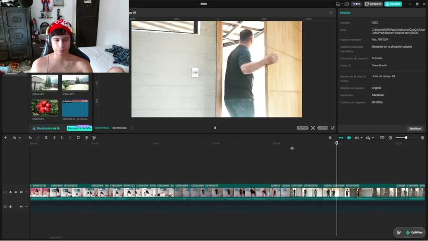Click the audio track clock icon
This screenshot has height=241, width=428.
coord(5,207)
